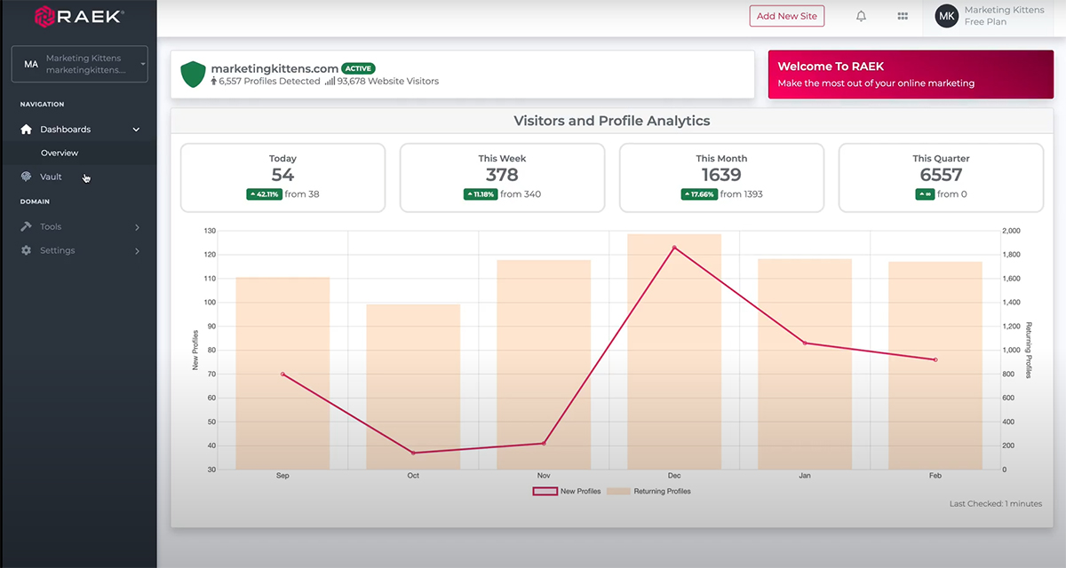Click the 17.66% change badge
Image resolution: width=1066 pixels, height=568 pixels.
(x=699, y=194)
